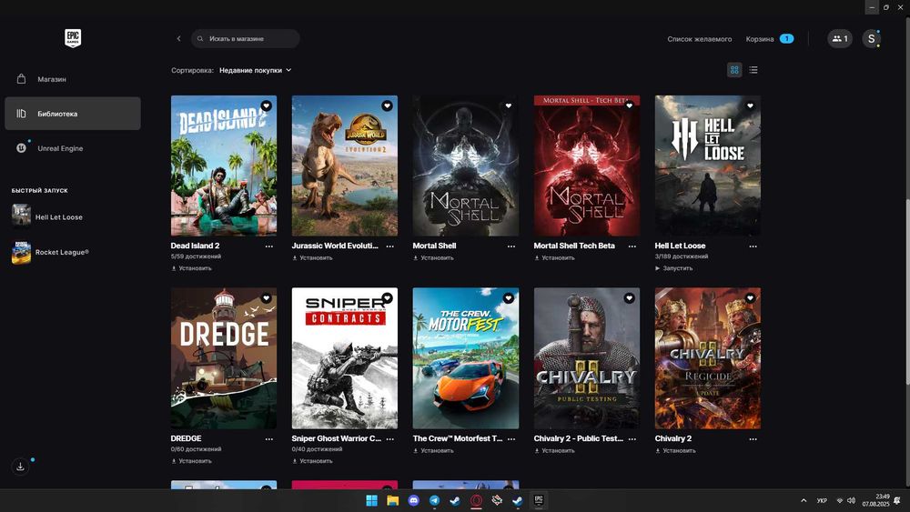This screenshot has width=910, height=512.
Task: Open the downloads icon at sidebar bottom
Action: pyautogui.click(x=20, y=467)
